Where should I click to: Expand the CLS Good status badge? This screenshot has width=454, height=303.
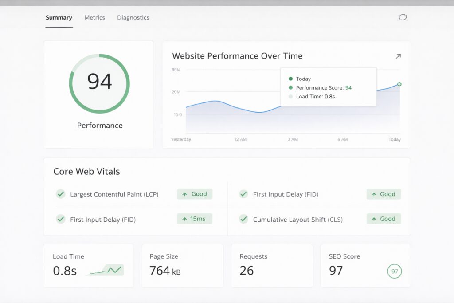(384, 219)
